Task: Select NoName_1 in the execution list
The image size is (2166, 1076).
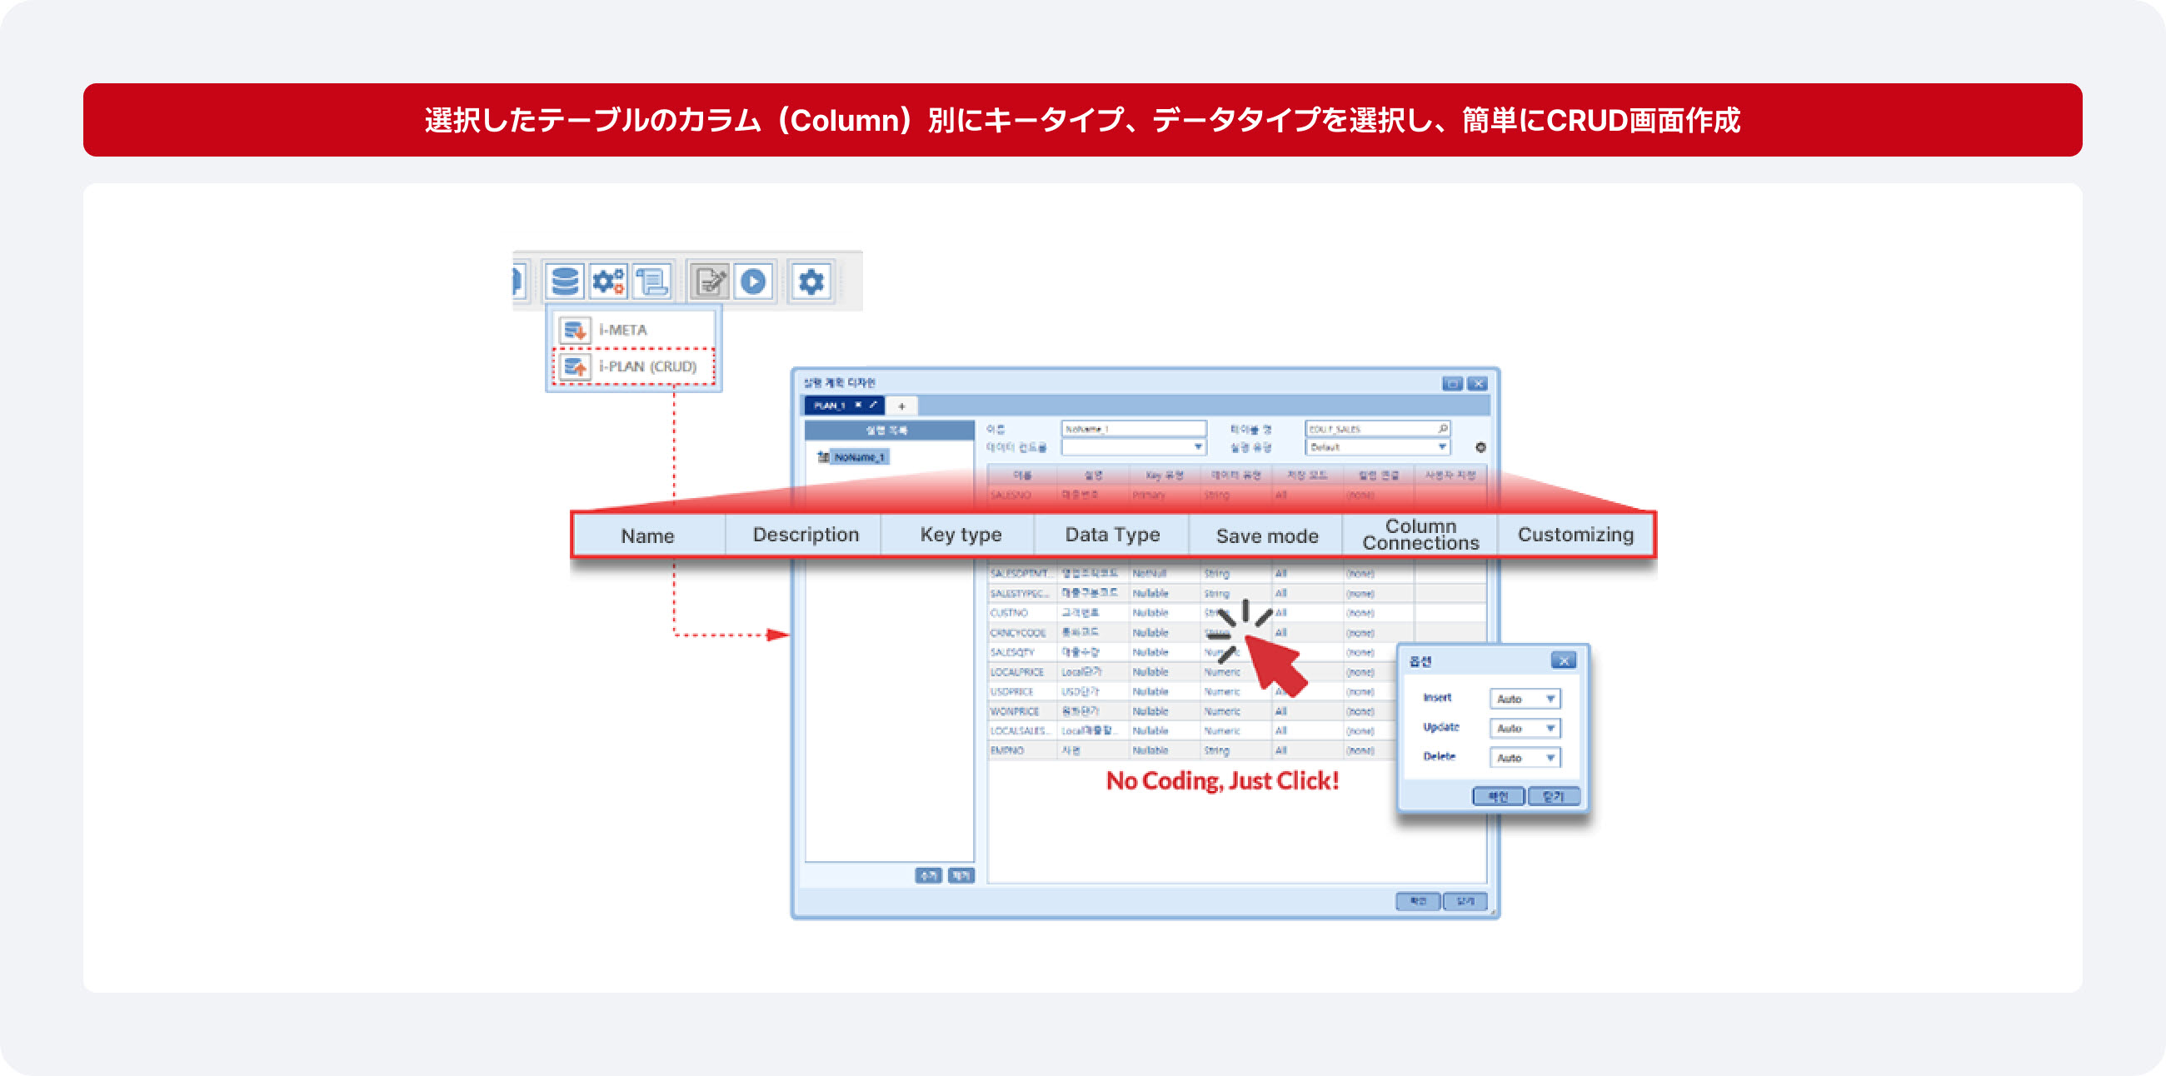Action: (x=859, y=457)
